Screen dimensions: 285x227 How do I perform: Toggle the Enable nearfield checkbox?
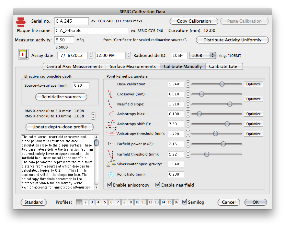(158, 185)
